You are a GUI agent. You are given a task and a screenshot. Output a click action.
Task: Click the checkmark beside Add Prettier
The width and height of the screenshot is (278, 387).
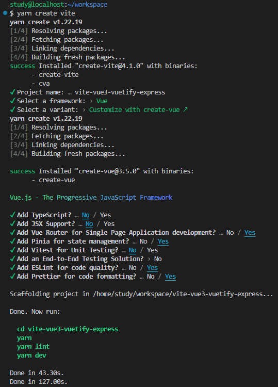[12, 277]
